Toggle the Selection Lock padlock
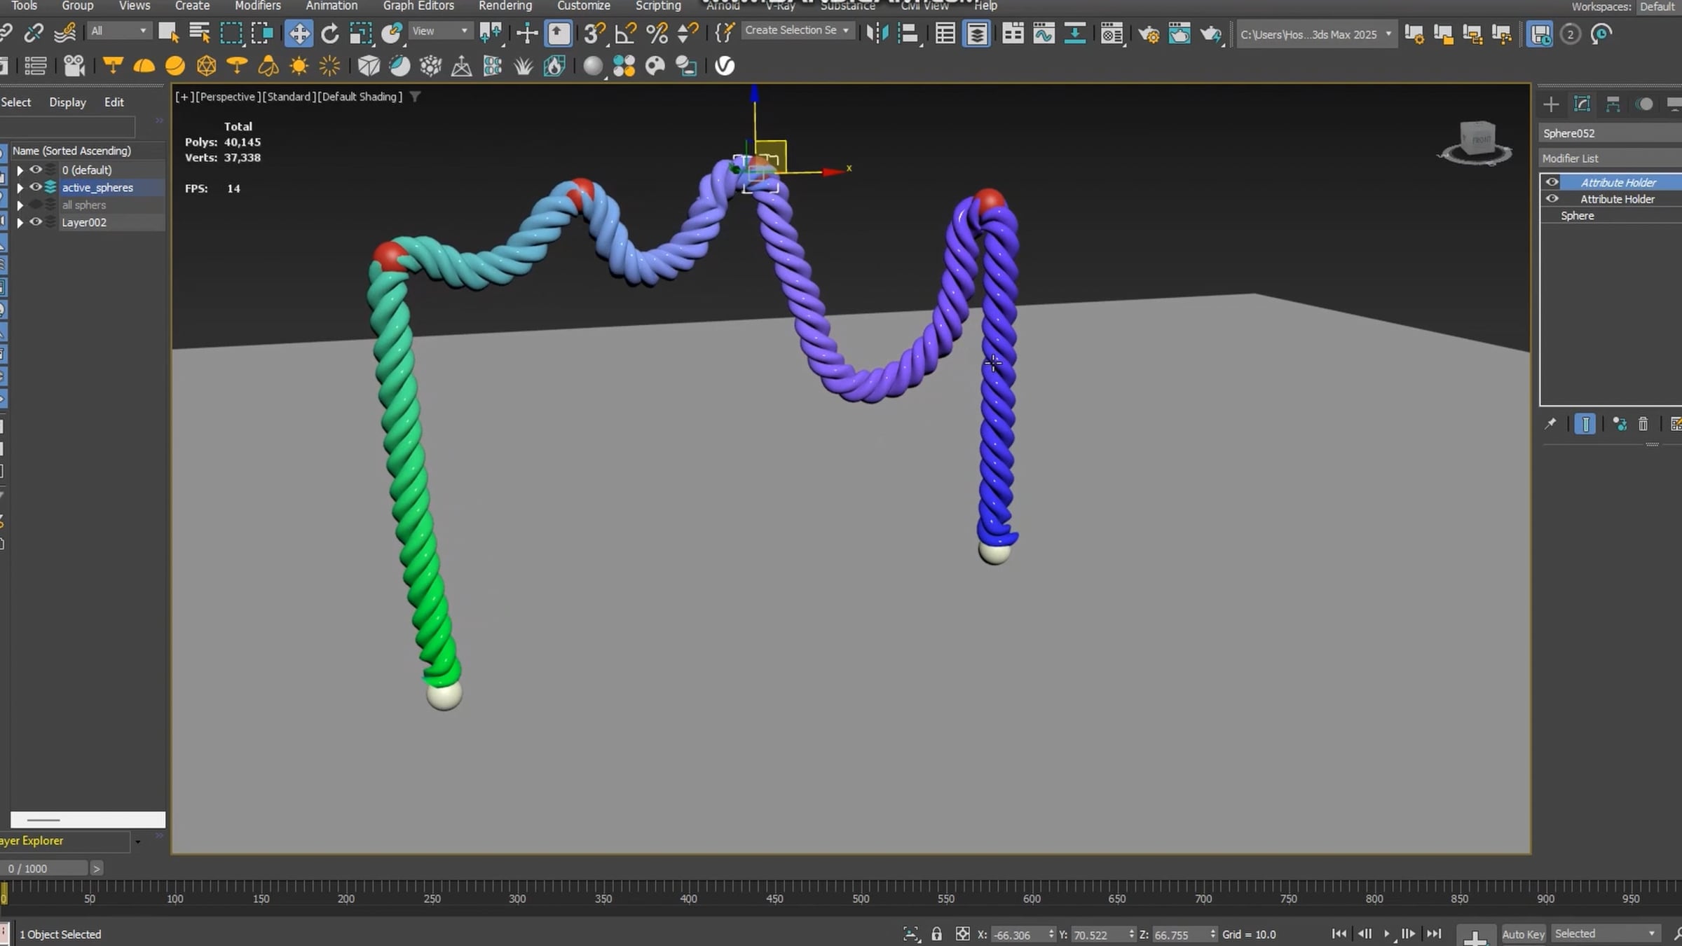The image size is (1682, 946). tap(936, 934)
